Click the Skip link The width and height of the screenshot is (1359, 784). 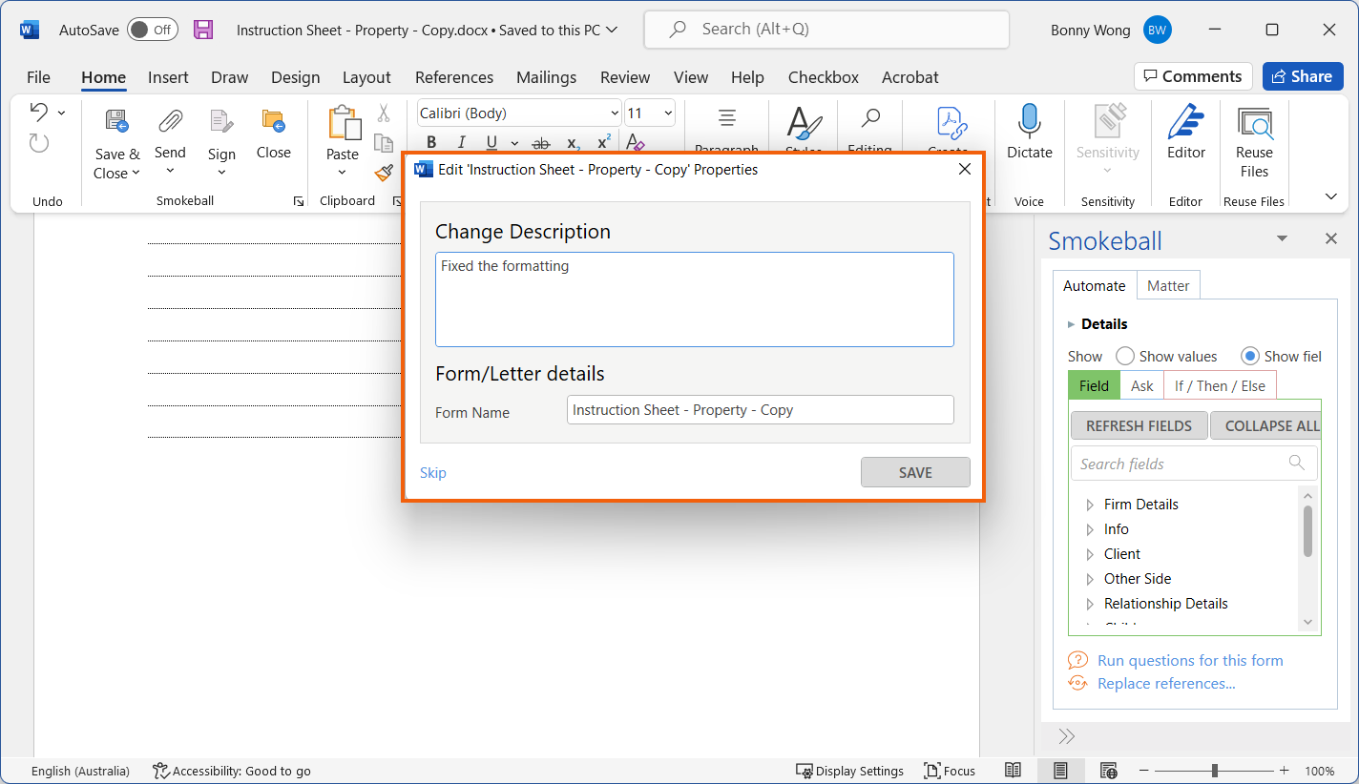click(432, 472)
